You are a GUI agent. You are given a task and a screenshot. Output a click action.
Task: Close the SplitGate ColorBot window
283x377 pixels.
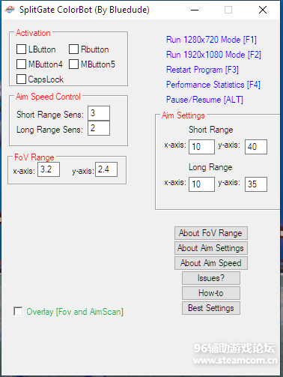(x=263, y=10)
